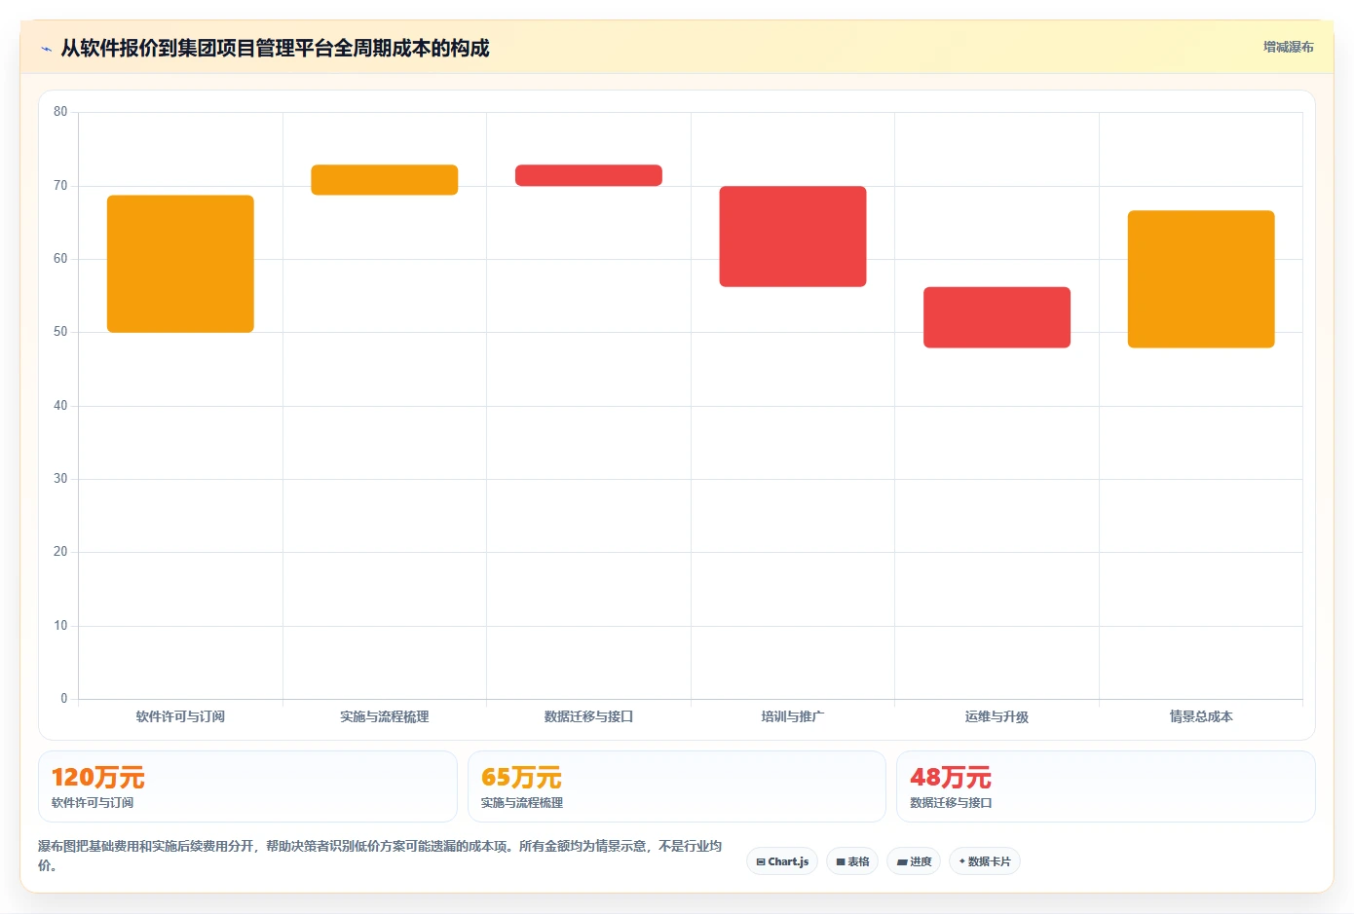The image size is (1354, 914).
Task: Select the 培训与推广 red bar
Action: (793, 237)
